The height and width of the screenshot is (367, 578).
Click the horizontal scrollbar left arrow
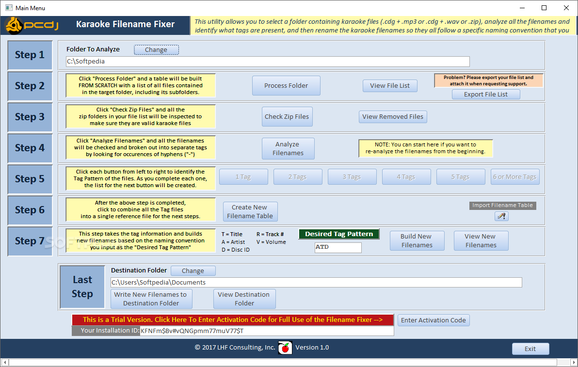4,362
